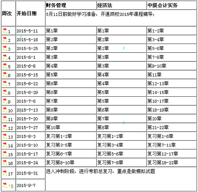
Task: Click the flower icon next to week 18
Action: pos(5,185)
